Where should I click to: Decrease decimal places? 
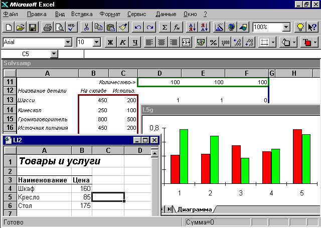[249, 42]
